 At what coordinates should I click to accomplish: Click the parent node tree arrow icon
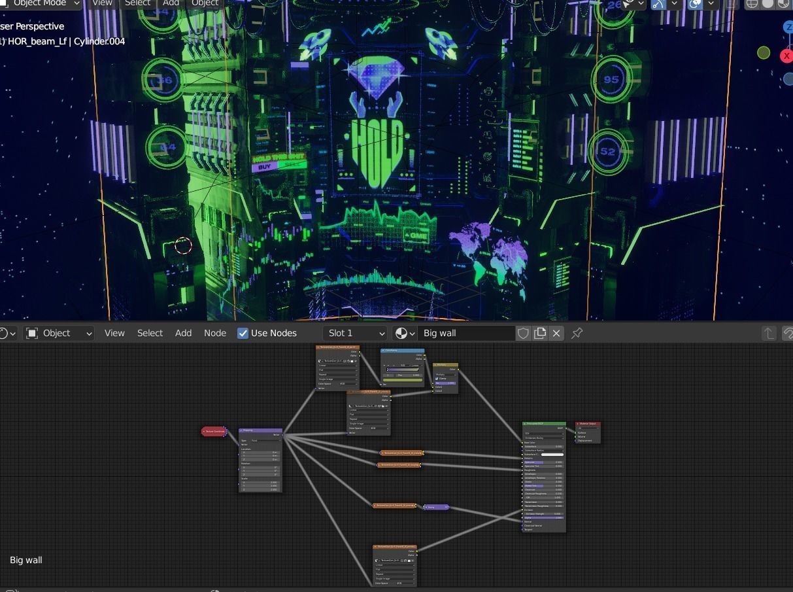click(769, 333)
